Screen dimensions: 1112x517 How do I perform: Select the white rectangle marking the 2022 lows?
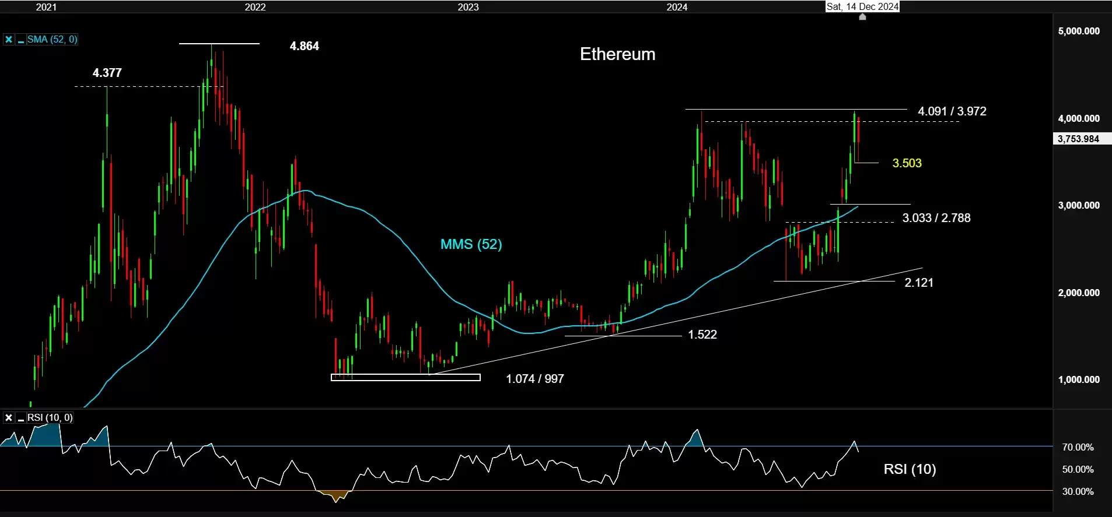point(405,378)
